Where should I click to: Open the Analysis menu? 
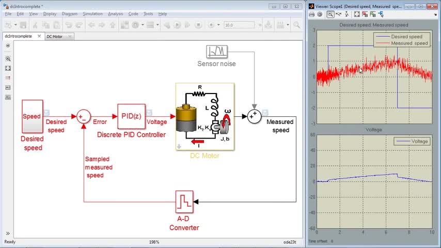click(115, 14)
